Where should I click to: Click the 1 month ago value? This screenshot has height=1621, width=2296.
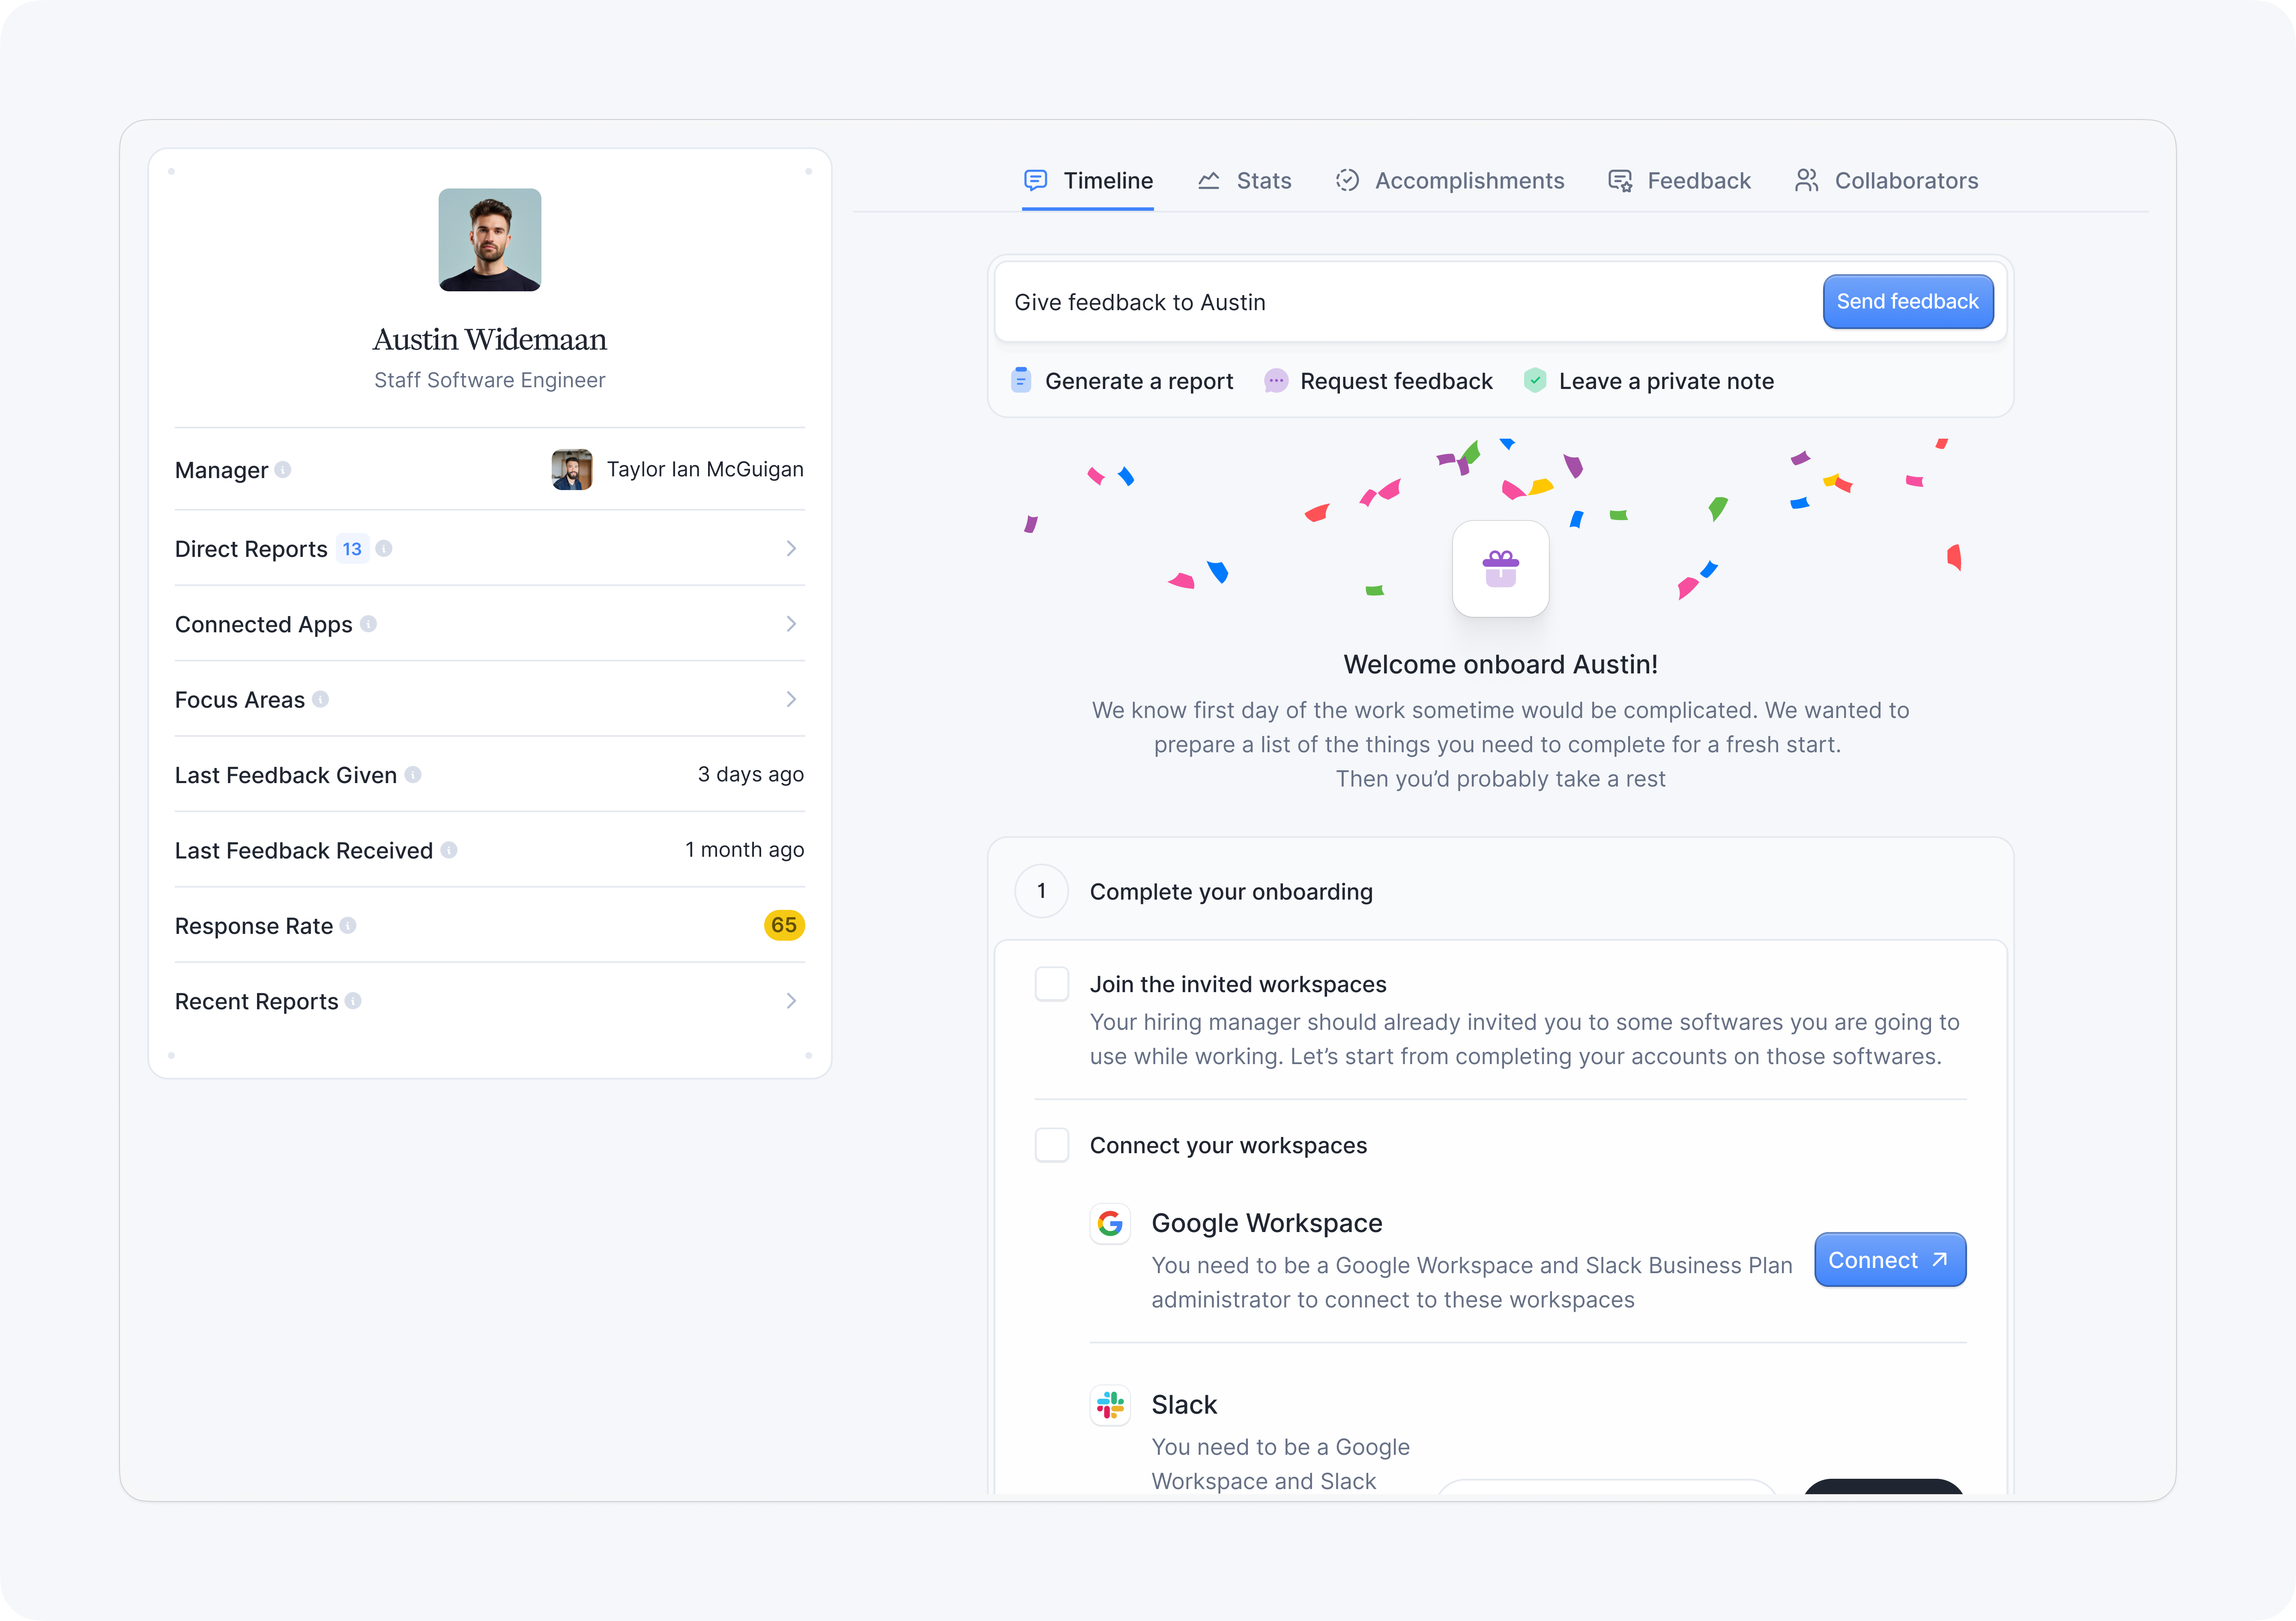point(745,850)
